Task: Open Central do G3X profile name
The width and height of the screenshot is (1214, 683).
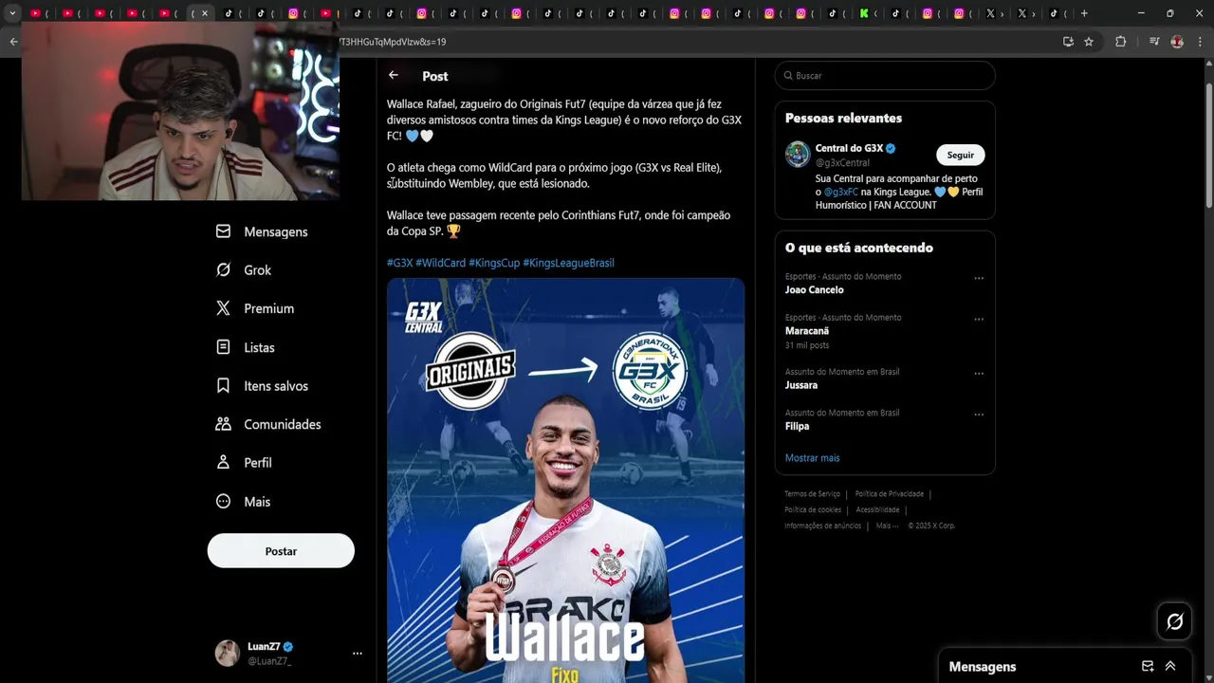Action: [849, 148]
